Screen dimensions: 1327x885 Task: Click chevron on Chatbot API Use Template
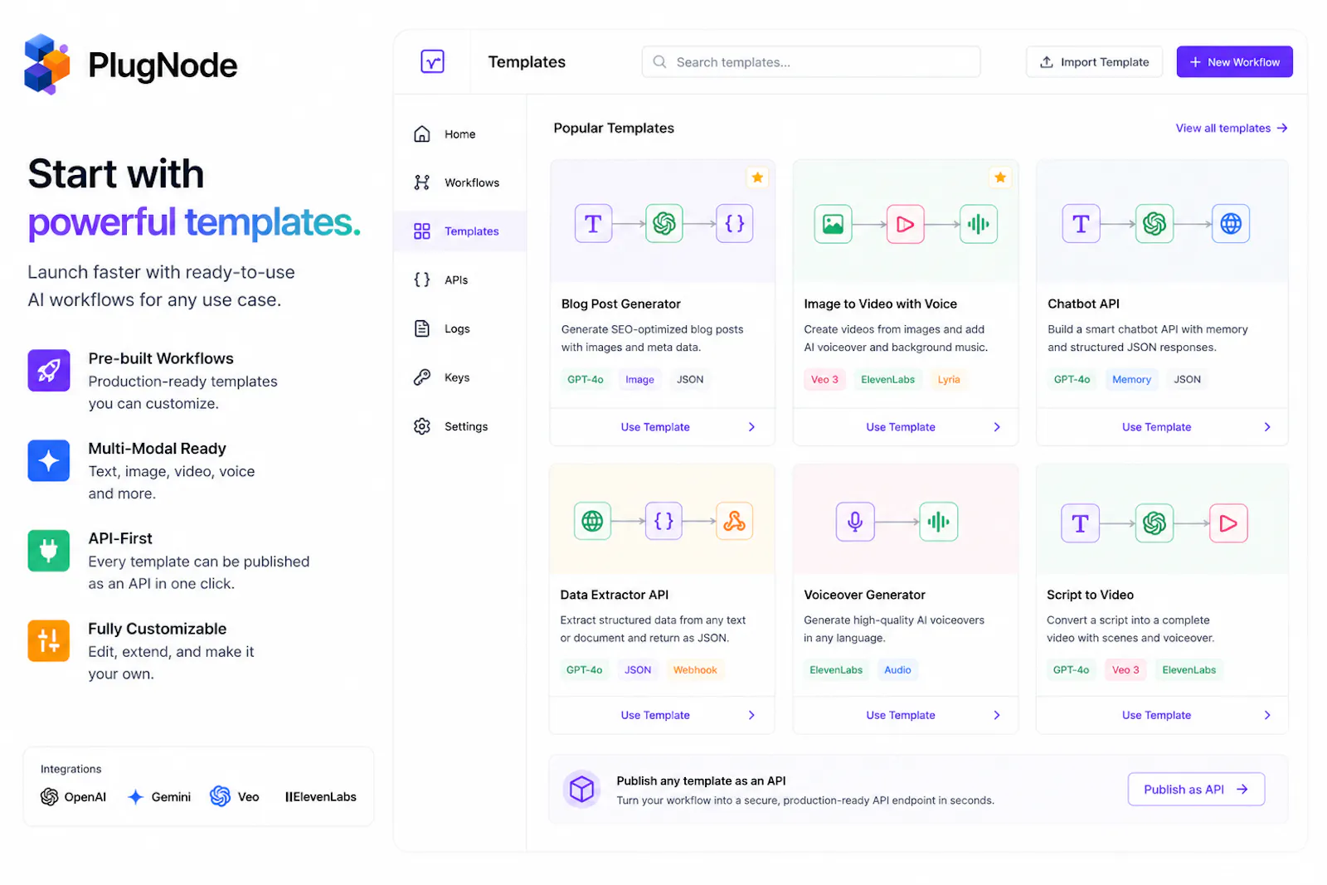point(1267,427)
